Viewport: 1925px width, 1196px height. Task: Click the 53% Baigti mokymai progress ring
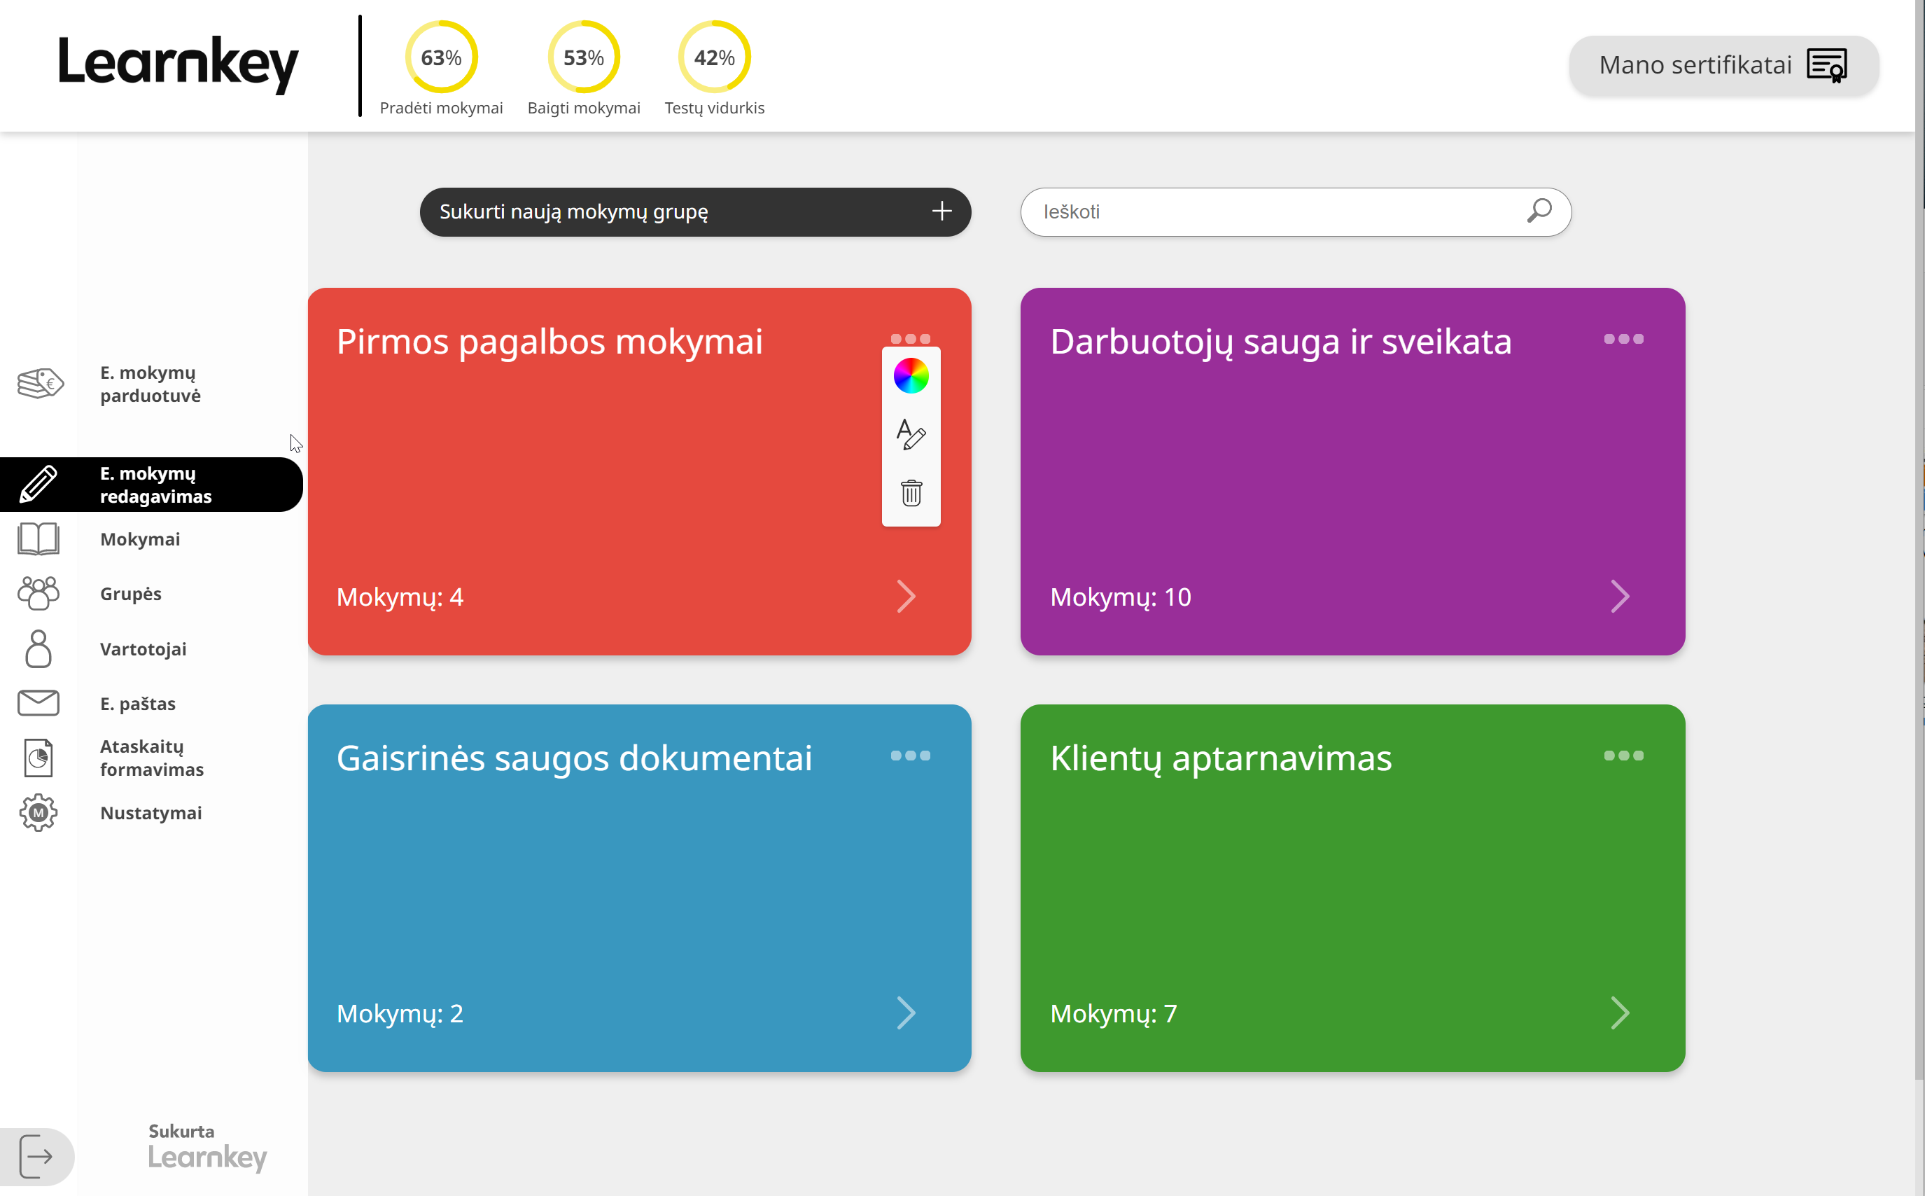coord(583,57)
